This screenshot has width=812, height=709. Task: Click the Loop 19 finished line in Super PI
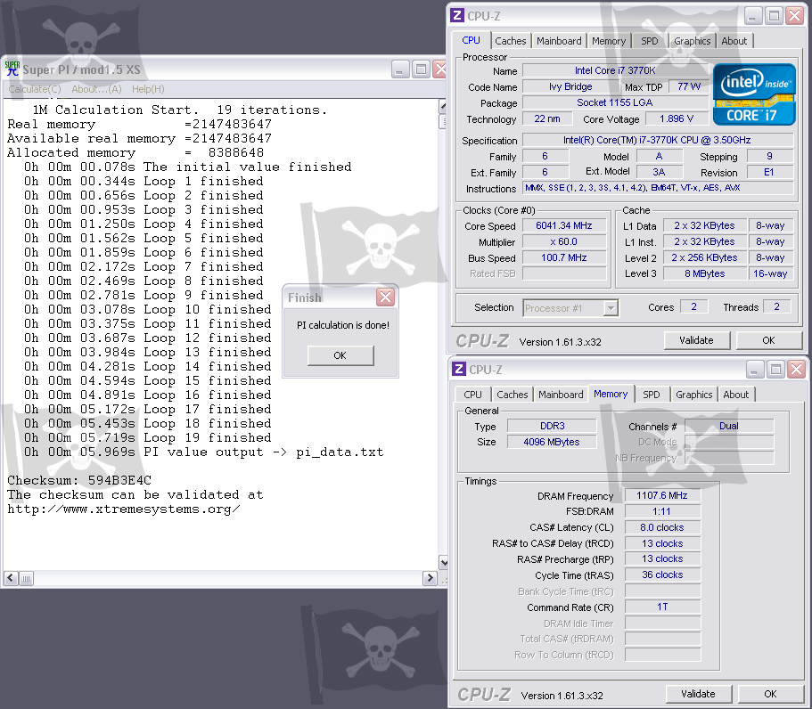coord(148,438)
